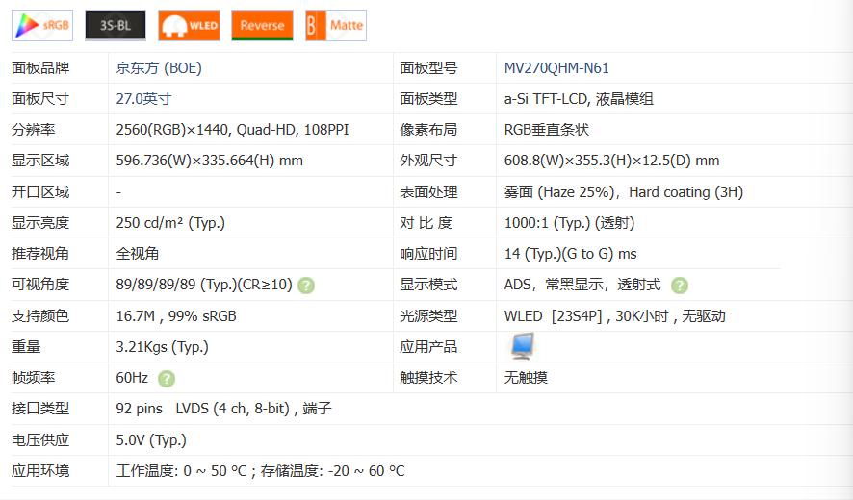Select the 16.7M , 99% sRGB value
Screen dimensions: 853x500
(x=176, y=316)
